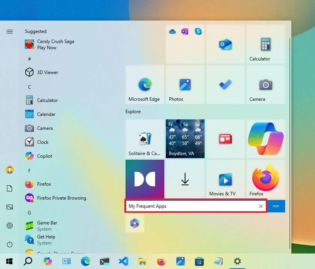The width and height of the screenshot is (315, 269).
Task: Check the weather tile for Boydton, VA
Action: (185, 138)
